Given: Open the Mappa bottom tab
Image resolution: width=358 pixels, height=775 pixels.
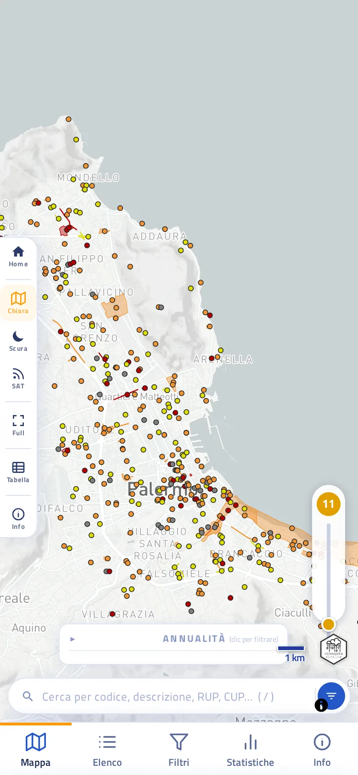Looking at the screenshot, I should click(x=36, y=749).
